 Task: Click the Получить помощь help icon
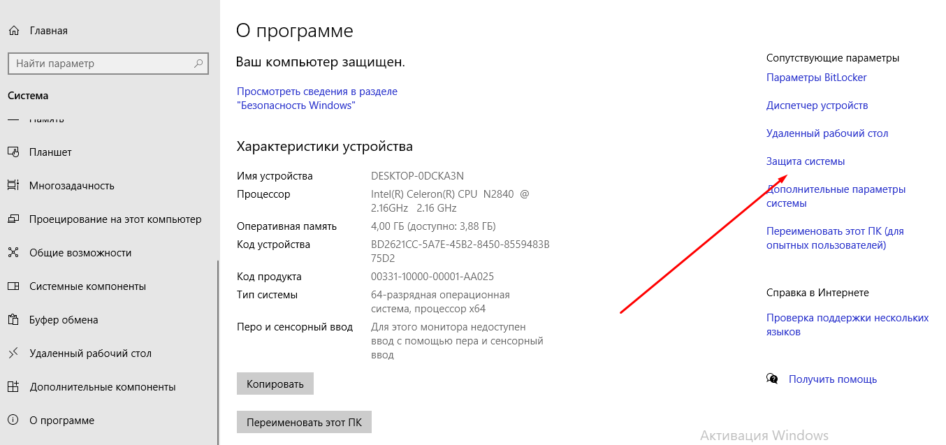point(772,379)
